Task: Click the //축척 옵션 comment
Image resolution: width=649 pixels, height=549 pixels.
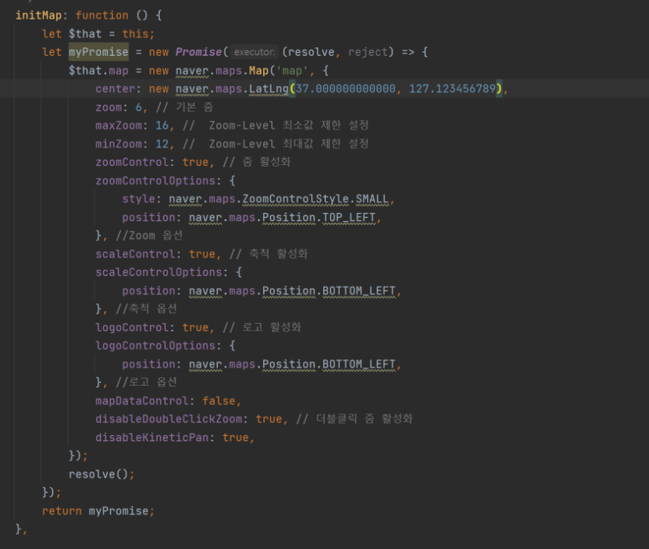Action: [x=146, y=309]
